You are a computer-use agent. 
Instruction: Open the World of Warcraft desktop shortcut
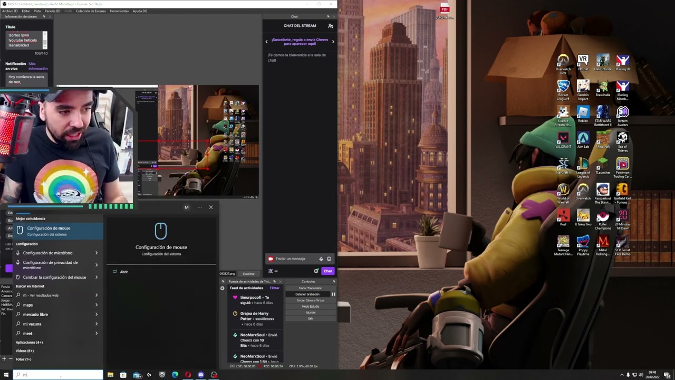[x=563, y=193]
